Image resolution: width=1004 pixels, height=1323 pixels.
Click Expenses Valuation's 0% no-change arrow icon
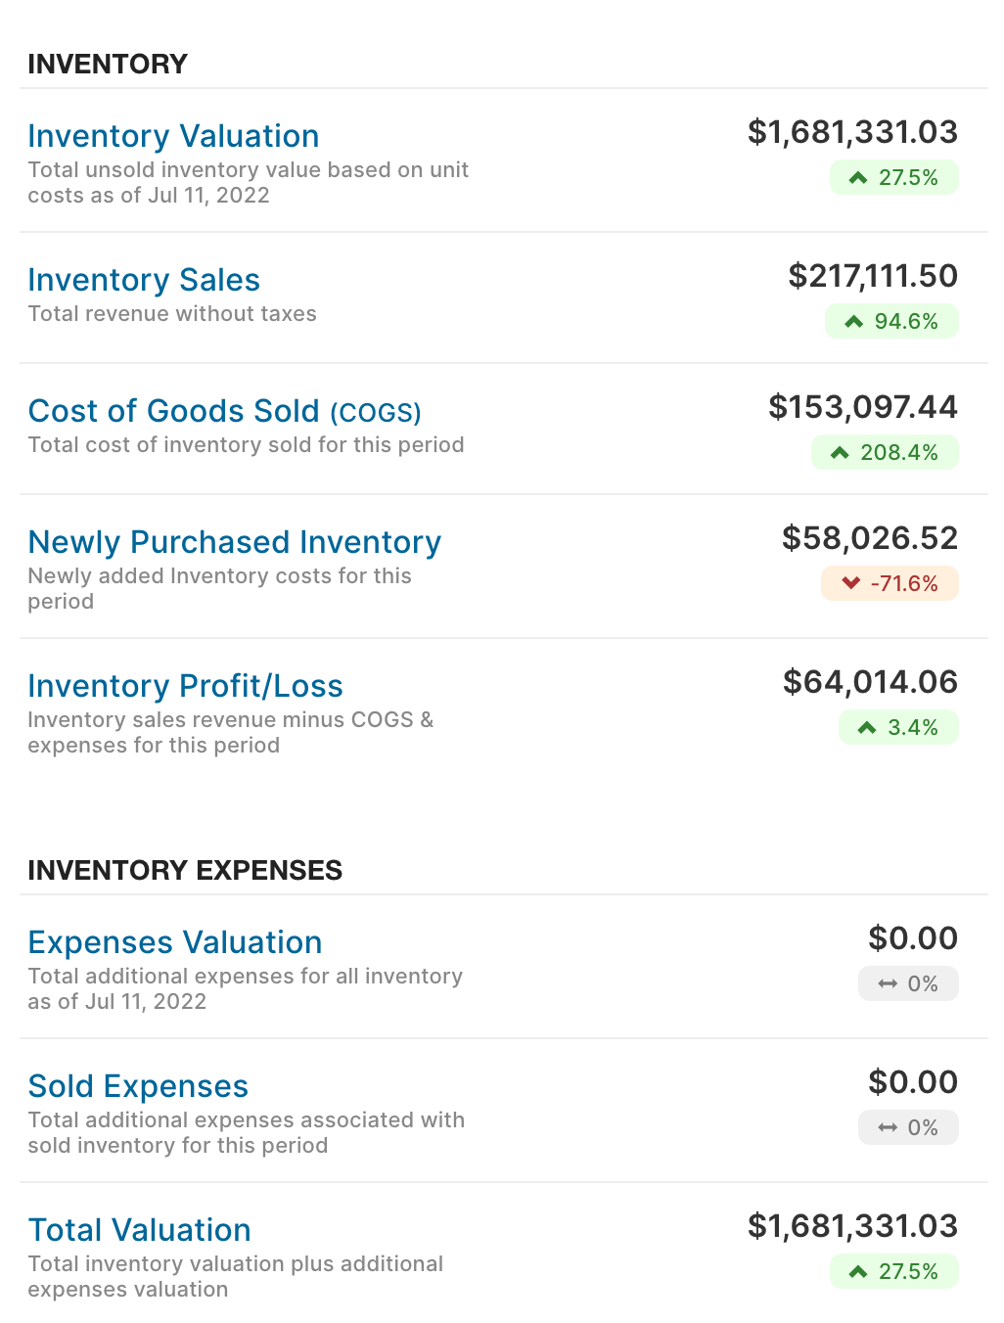[x=888, y=984]
